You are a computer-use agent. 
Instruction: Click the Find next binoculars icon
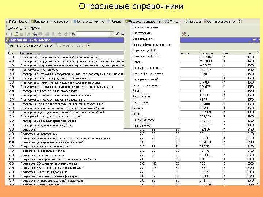click(117, 34)
